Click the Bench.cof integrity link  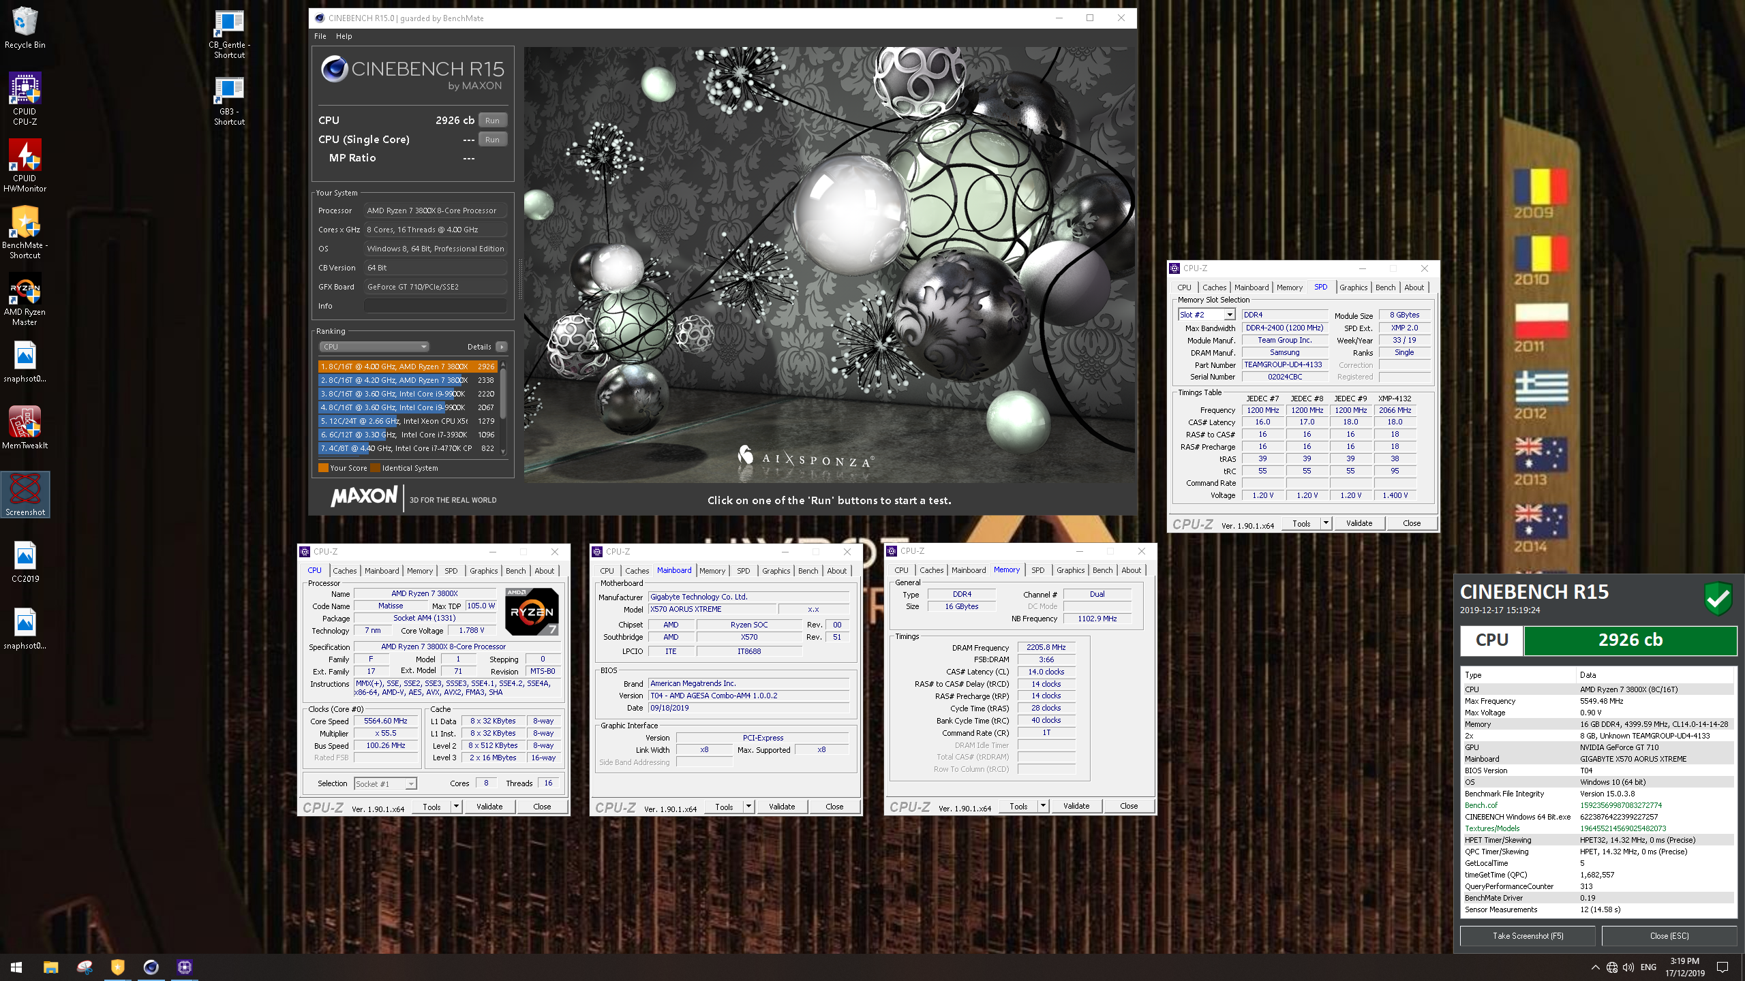(1481, 805)
